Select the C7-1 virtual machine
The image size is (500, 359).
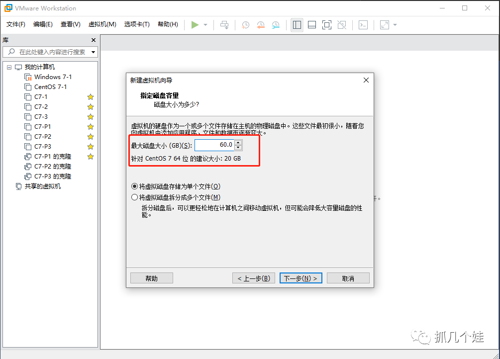(x=41, y=96)
